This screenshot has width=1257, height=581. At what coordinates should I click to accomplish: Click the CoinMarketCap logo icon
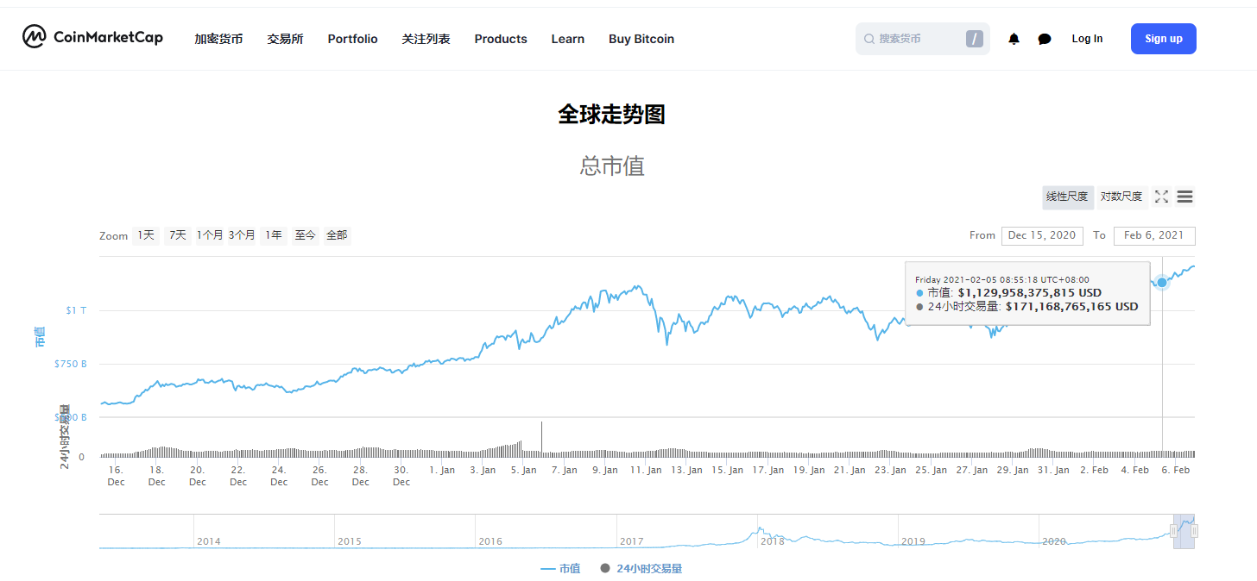35,37
